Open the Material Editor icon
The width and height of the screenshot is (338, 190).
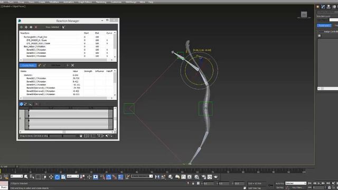[x=196, y=177]
